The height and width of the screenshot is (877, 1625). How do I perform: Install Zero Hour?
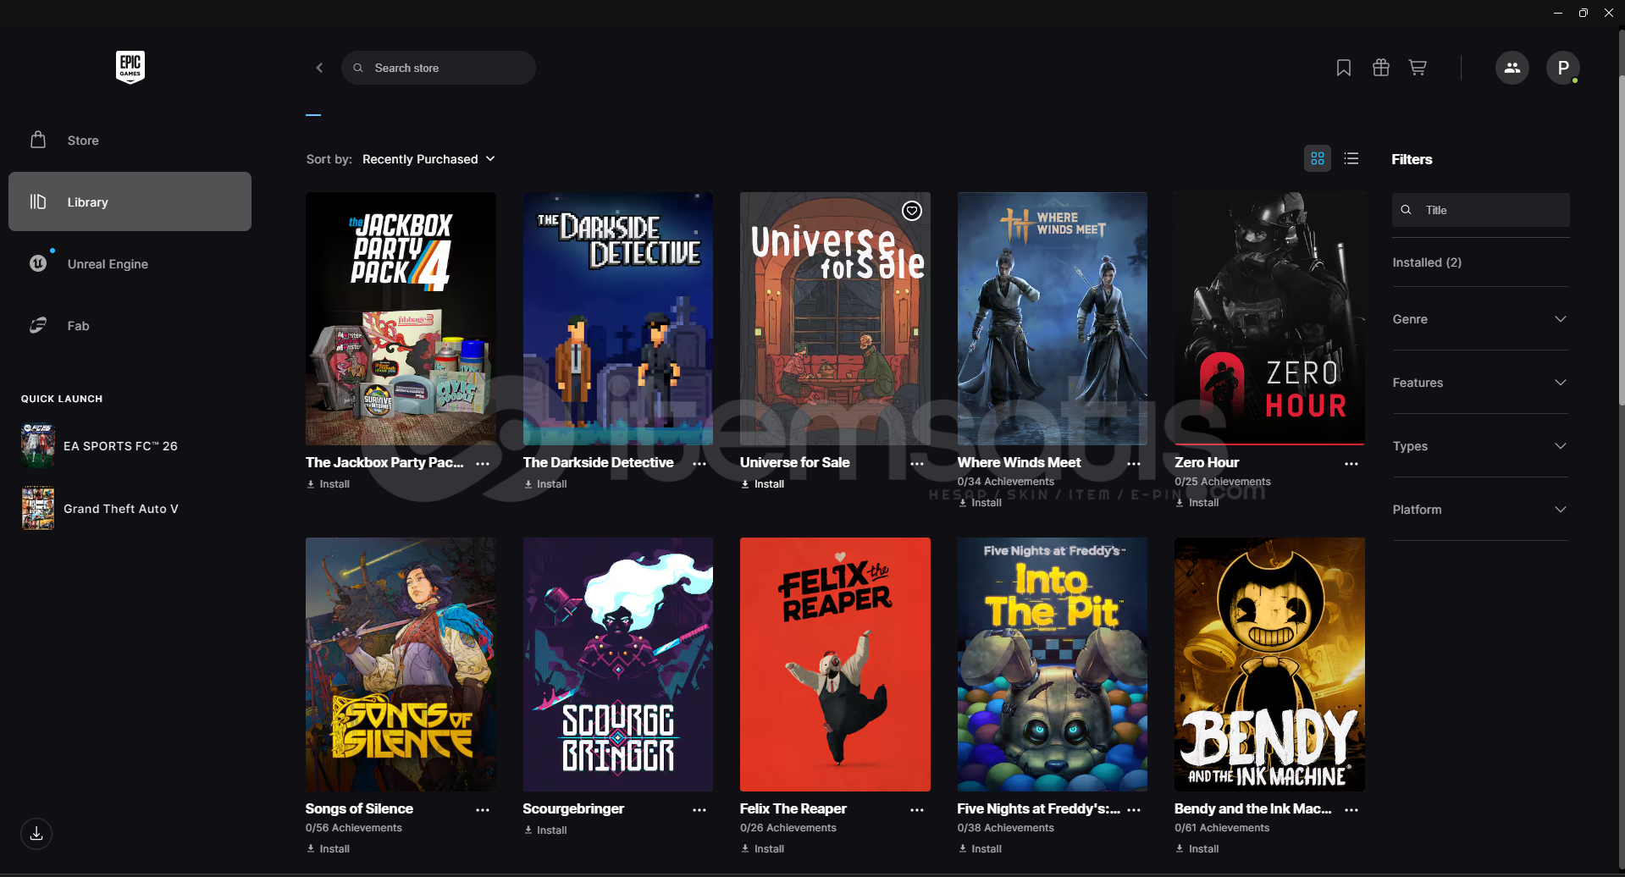tap(1197, 503)
